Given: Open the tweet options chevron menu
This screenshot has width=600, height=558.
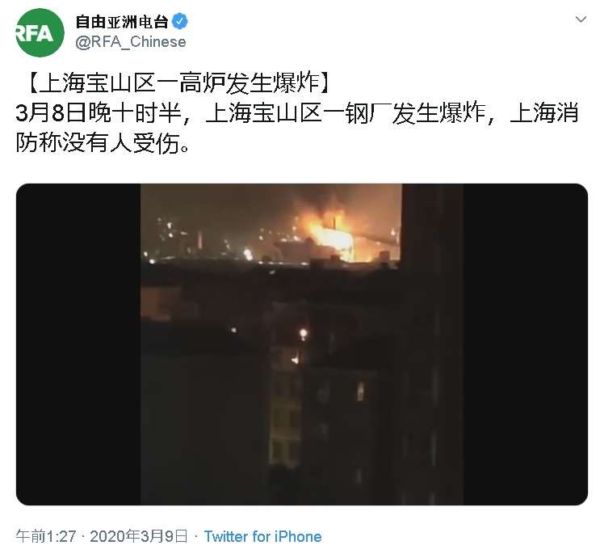Looking at the screenshot, I should 581,19.
